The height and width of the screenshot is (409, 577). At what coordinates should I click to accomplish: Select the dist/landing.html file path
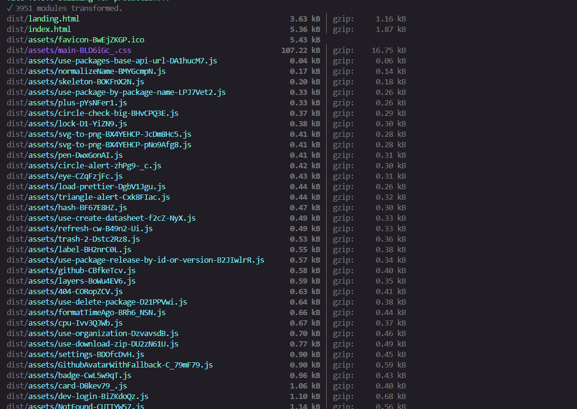pos(43,19)
